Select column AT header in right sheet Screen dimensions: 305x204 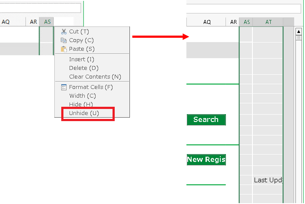pyautogui.click(x=268, y=22)
